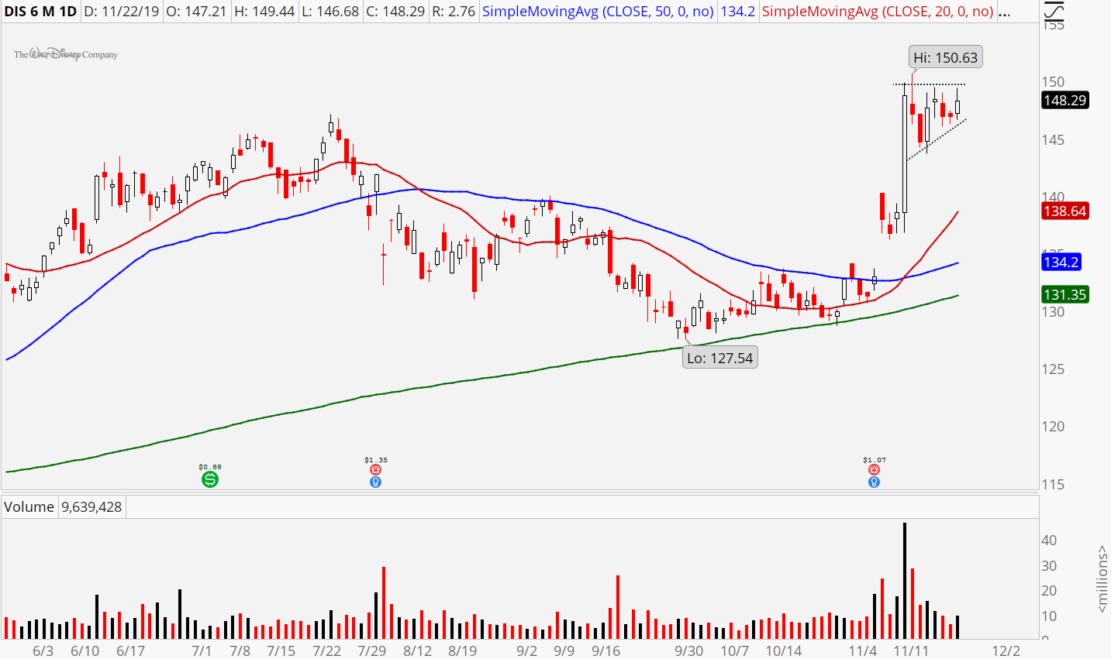Viewport: 1111px width, 659px height.
Task: Click the '7/29' date on the time axis
Action: [372, 650]
